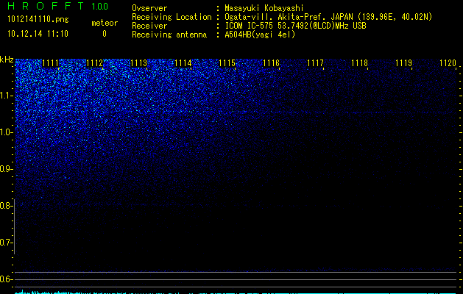Click the 1116 time marker
The height and width of the screenshot is (294, 463).
tap(272, 63)
